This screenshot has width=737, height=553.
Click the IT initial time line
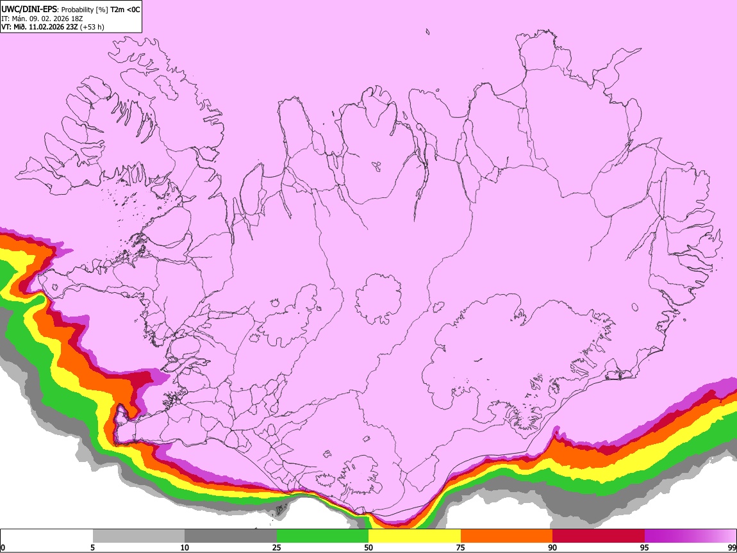[x=42, y=19]
